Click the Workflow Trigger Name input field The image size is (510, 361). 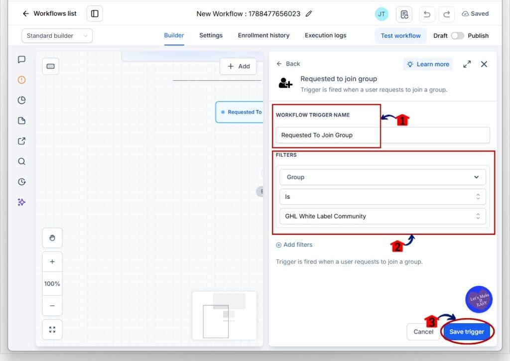pyautogui.click(x=382, y=135)
